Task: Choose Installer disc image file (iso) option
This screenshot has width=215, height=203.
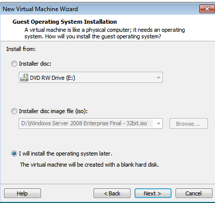Action: click(x=14, y=111)
